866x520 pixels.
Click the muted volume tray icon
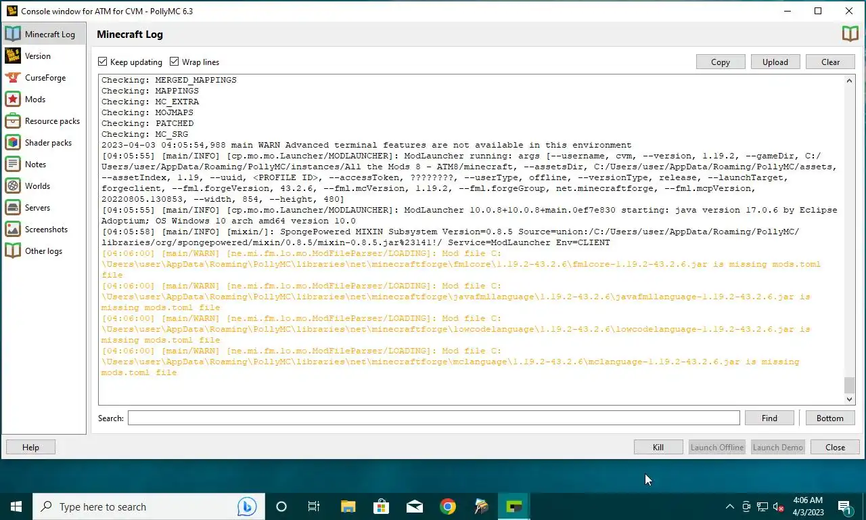pos(779,506)
